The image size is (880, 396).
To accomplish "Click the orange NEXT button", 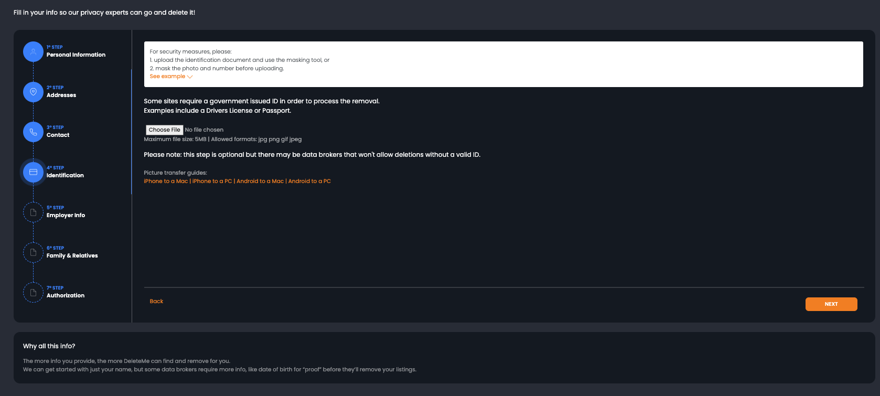I will (831, 304).
